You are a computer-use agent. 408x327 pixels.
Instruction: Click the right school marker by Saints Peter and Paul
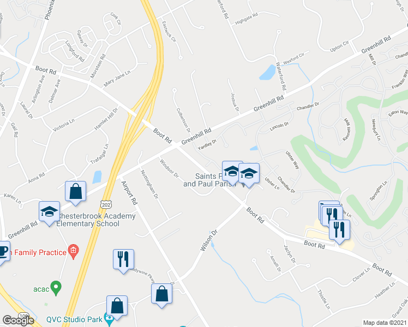pyautogui.click(x=249, y=175)
